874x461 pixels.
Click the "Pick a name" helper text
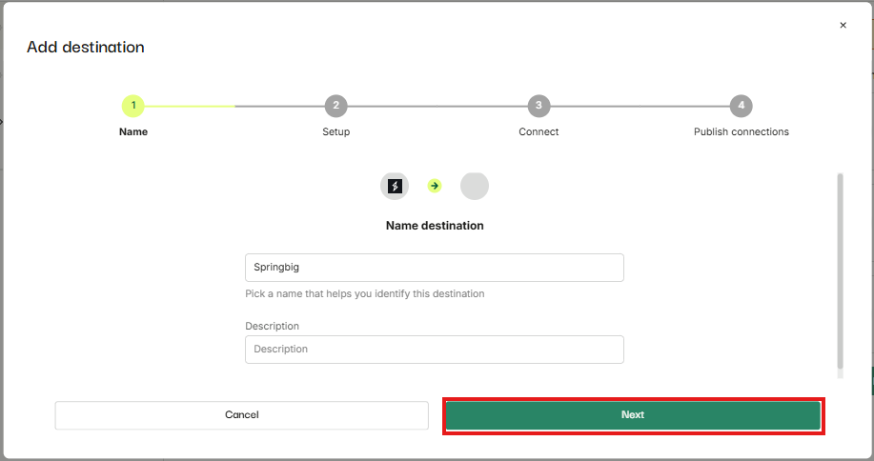[x=365, y=293]
